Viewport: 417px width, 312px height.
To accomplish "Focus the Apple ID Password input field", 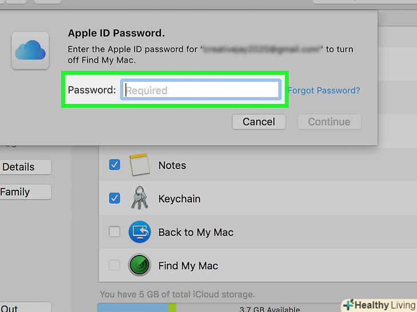I will pos(200,90).
